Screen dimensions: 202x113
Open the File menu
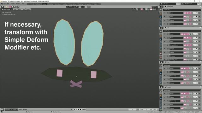[5, 4]
